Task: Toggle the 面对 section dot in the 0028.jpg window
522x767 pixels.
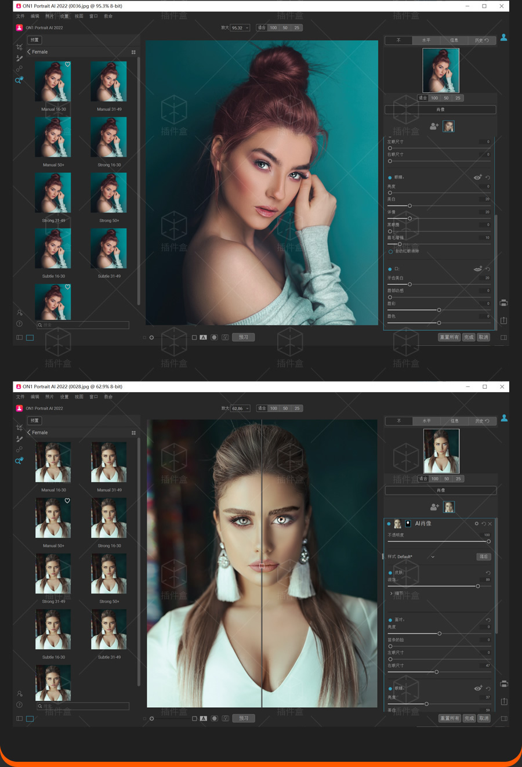Action: (x=390, y=620)
